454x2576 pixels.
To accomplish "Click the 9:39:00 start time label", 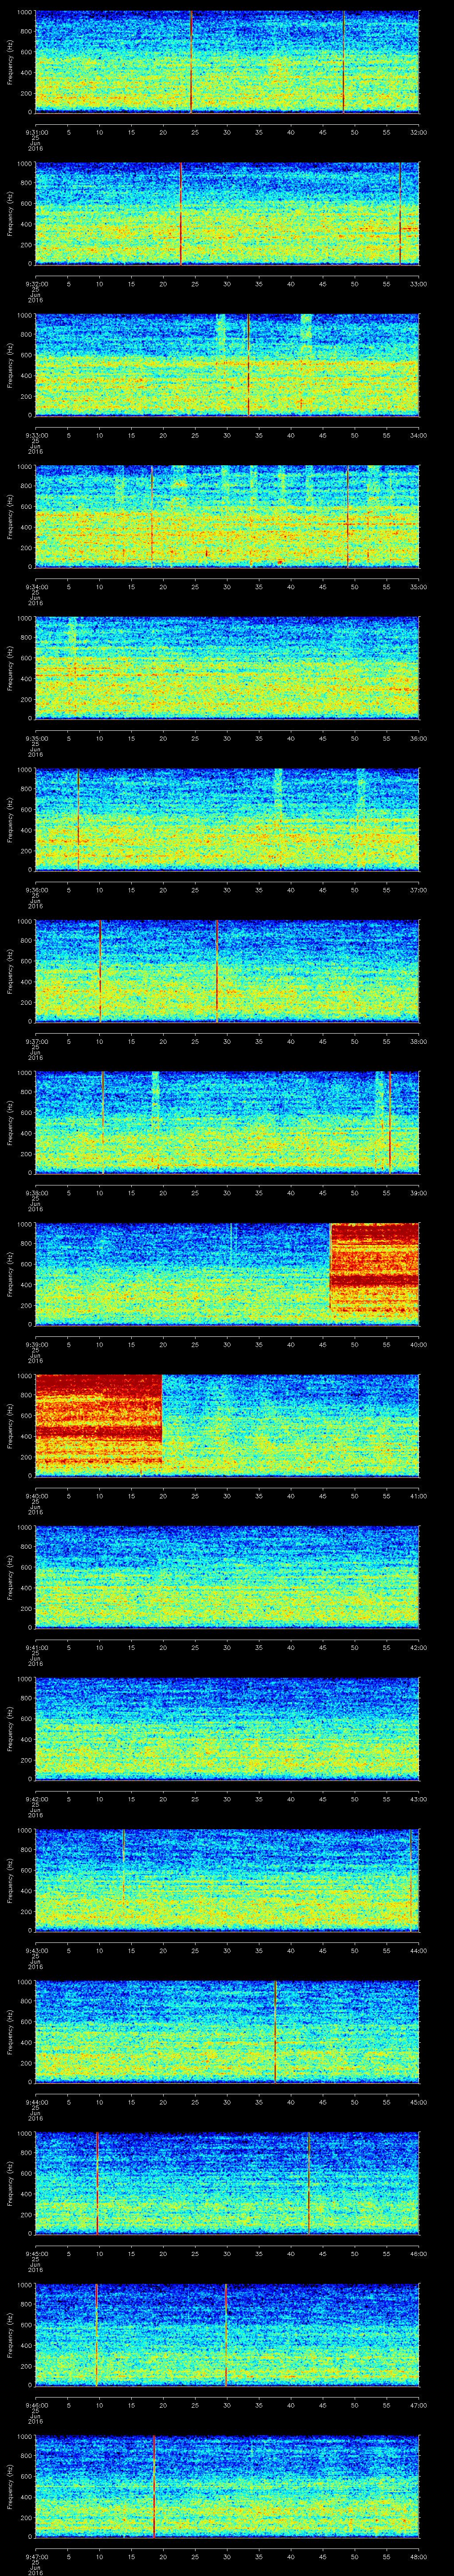I will pyautogui.click(x=36, y=1344).
